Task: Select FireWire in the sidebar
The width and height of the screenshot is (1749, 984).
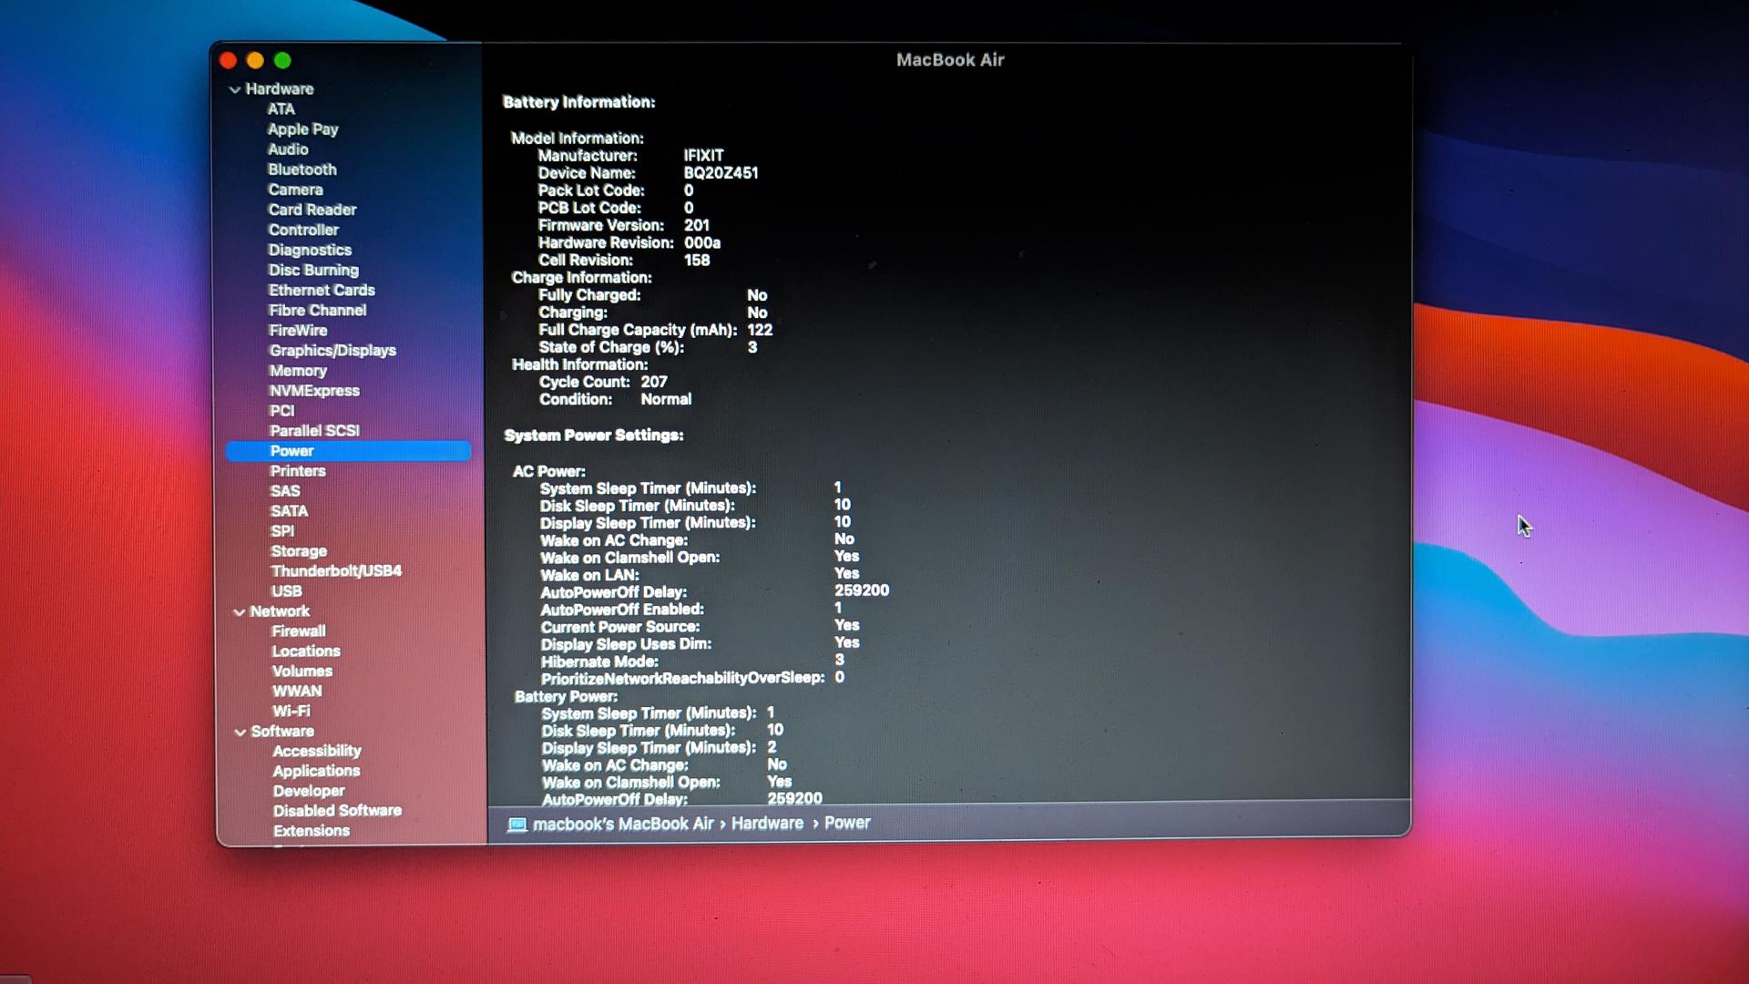Action: click(298, 331)
